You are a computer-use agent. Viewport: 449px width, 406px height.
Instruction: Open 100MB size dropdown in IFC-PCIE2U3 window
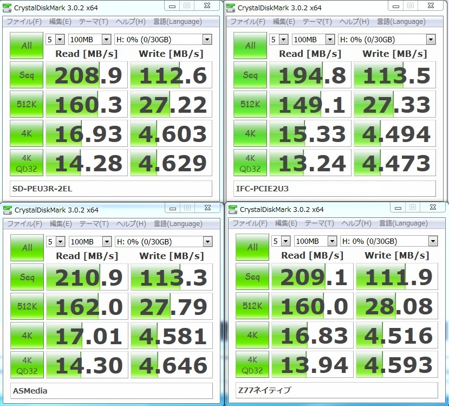(x=314, y=40)
